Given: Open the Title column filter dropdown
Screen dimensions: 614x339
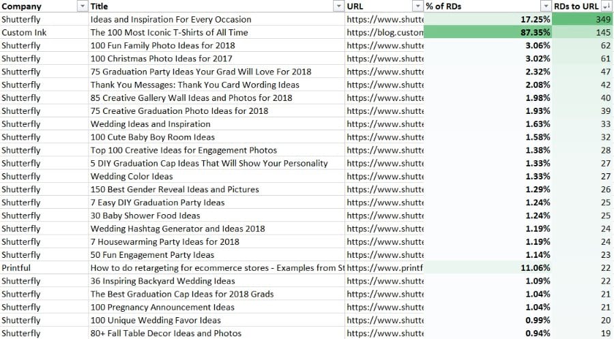Looking at the screenshot, I should pyautogui.click(x=338, y=6).
